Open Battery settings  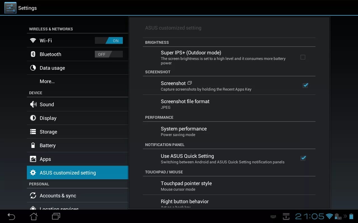point(77,145)
